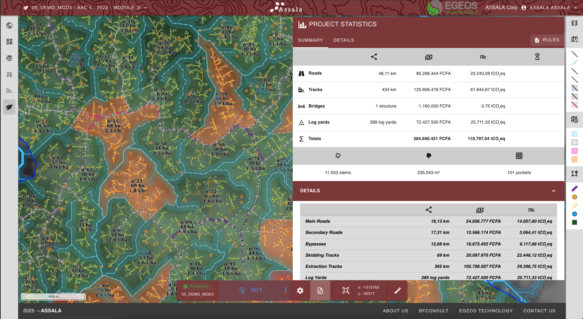Click the ruler measure tool

tap(398, 291)
